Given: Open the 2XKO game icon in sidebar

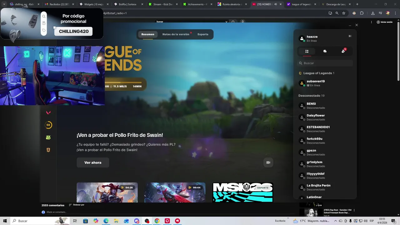Looking at the screenshot, I should (48, 137).
